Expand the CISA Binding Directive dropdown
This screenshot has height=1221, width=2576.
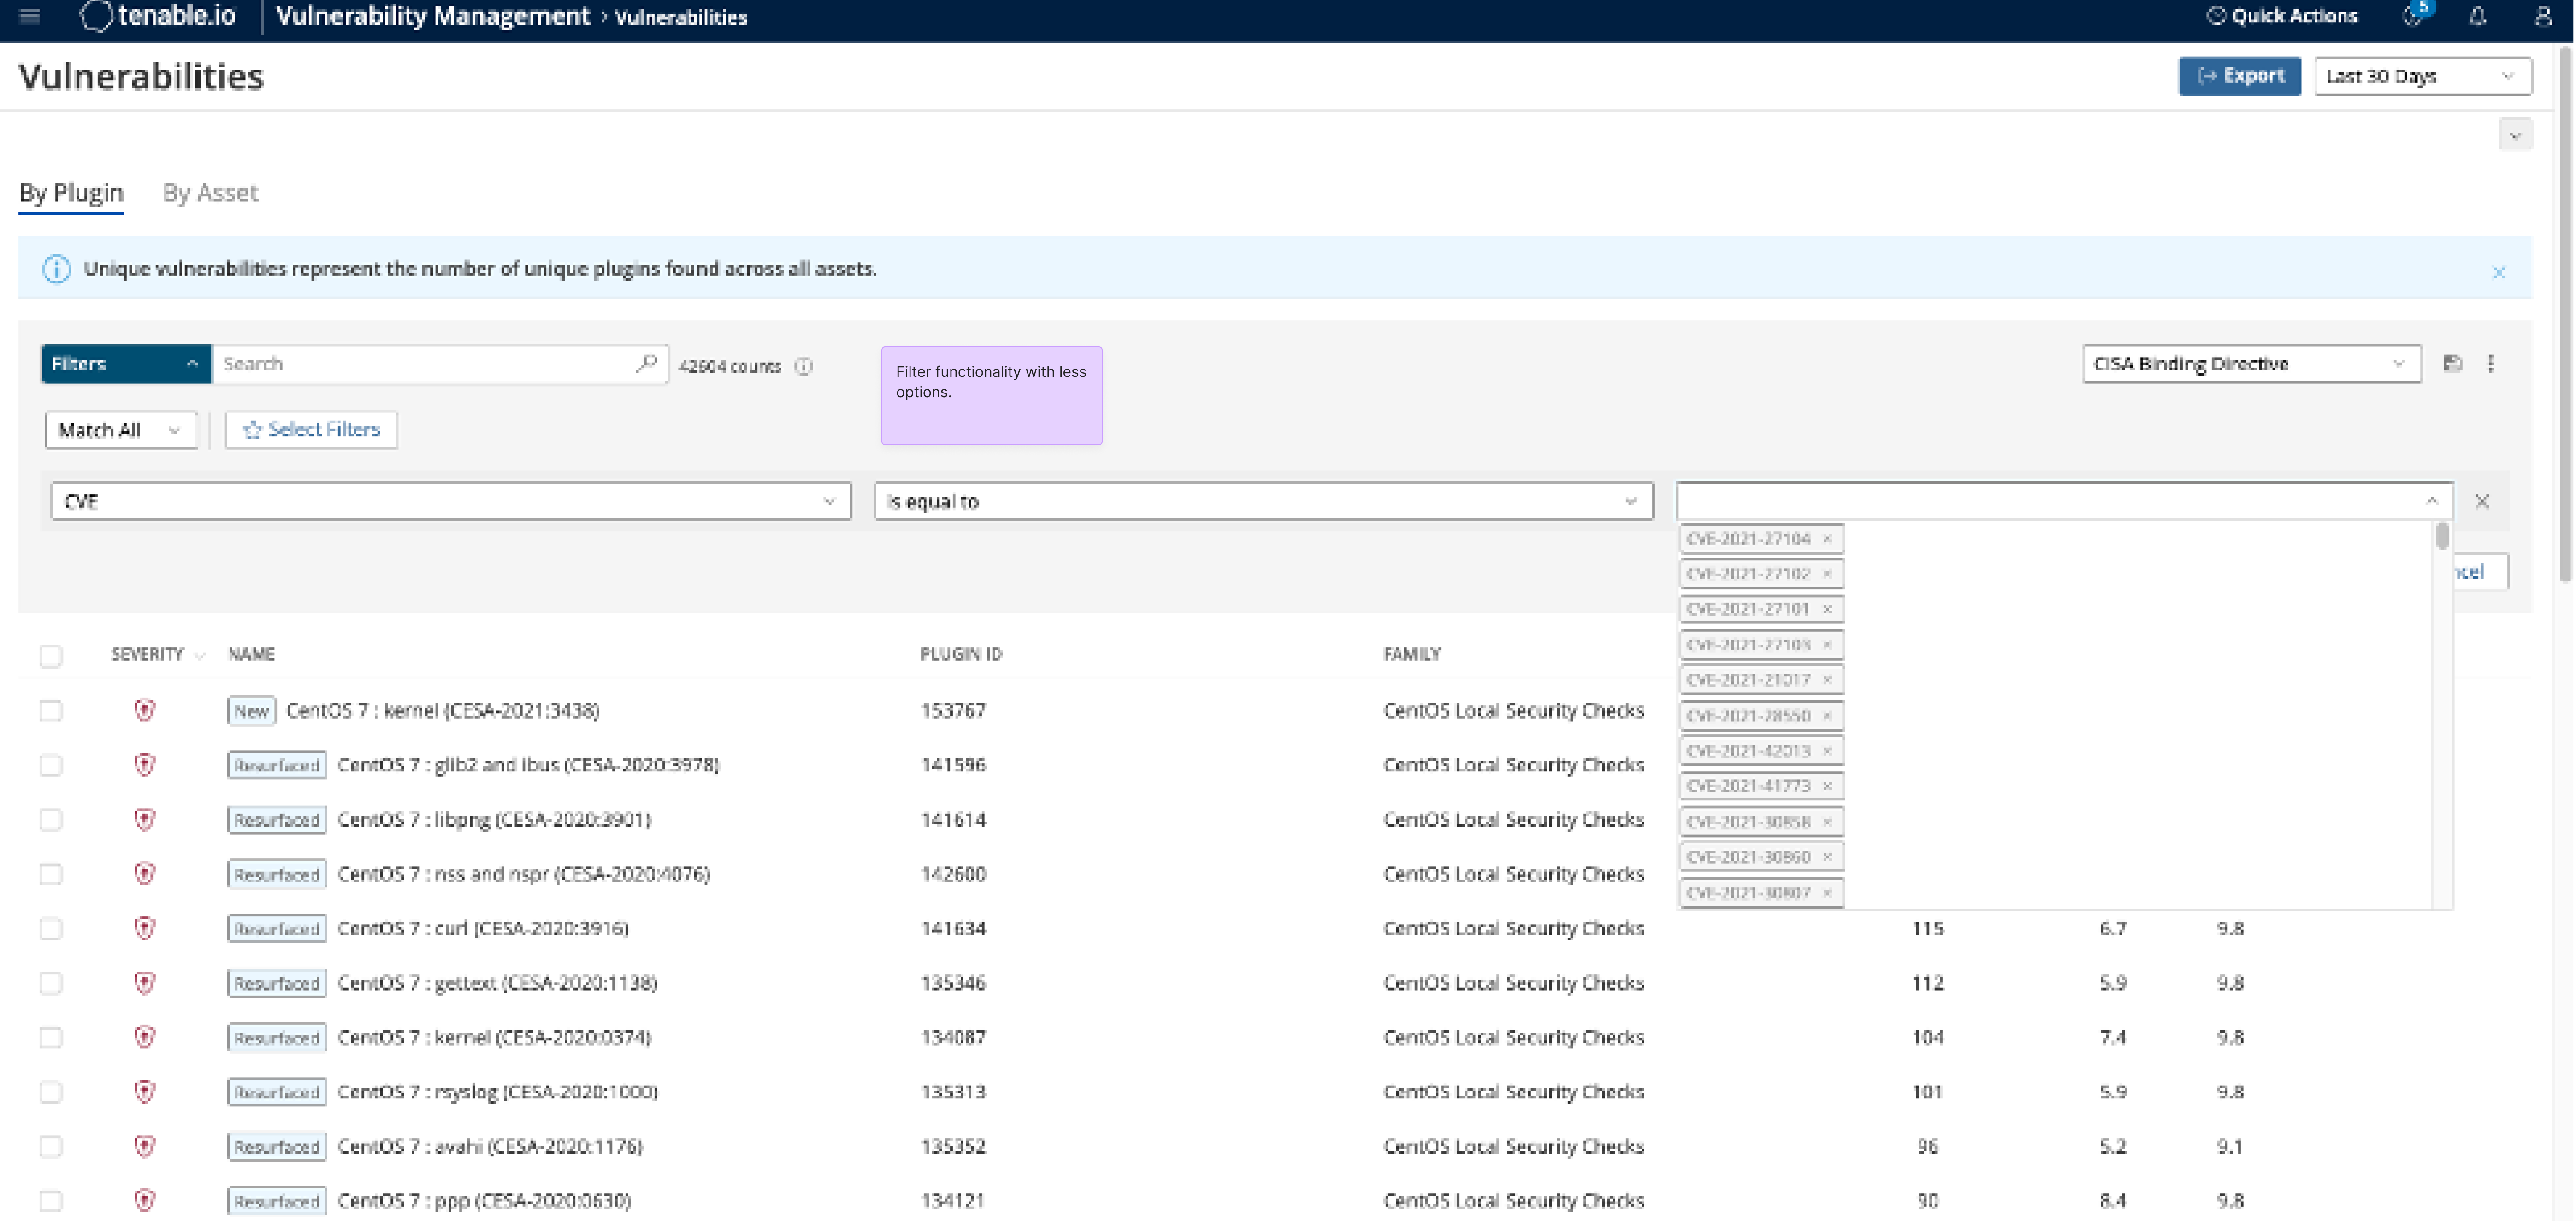coord(2251,364)
